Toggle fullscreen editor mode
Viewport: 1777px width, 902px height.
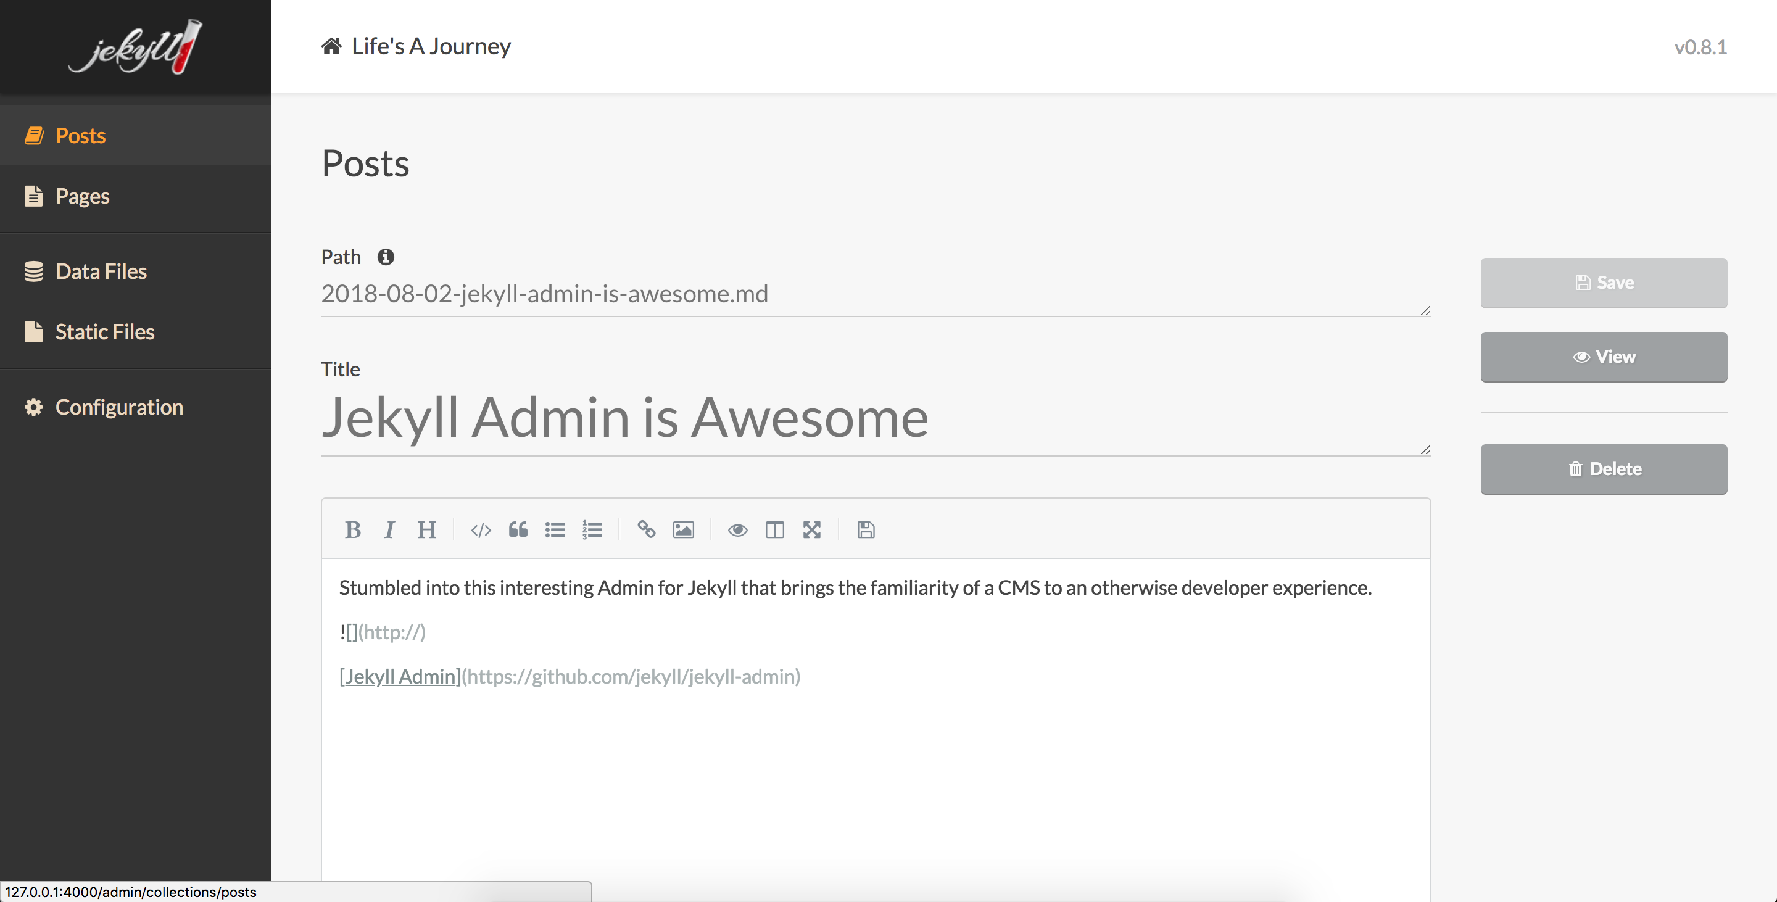coord(812,529)
